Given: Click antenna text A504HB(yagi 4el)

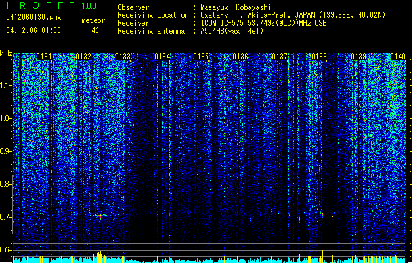Looking at the screenshot, I should (x=232, y=31).
